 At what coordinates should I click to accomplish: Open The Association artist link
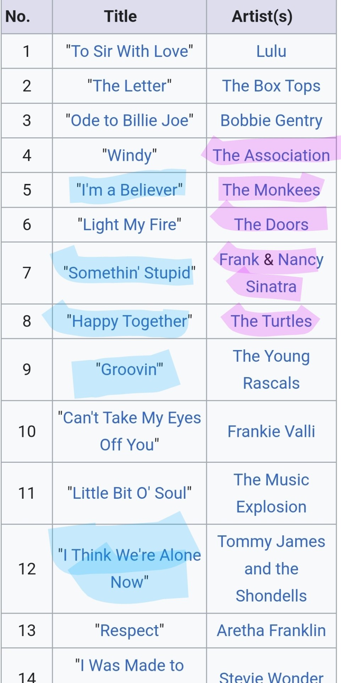click(271, 155)
